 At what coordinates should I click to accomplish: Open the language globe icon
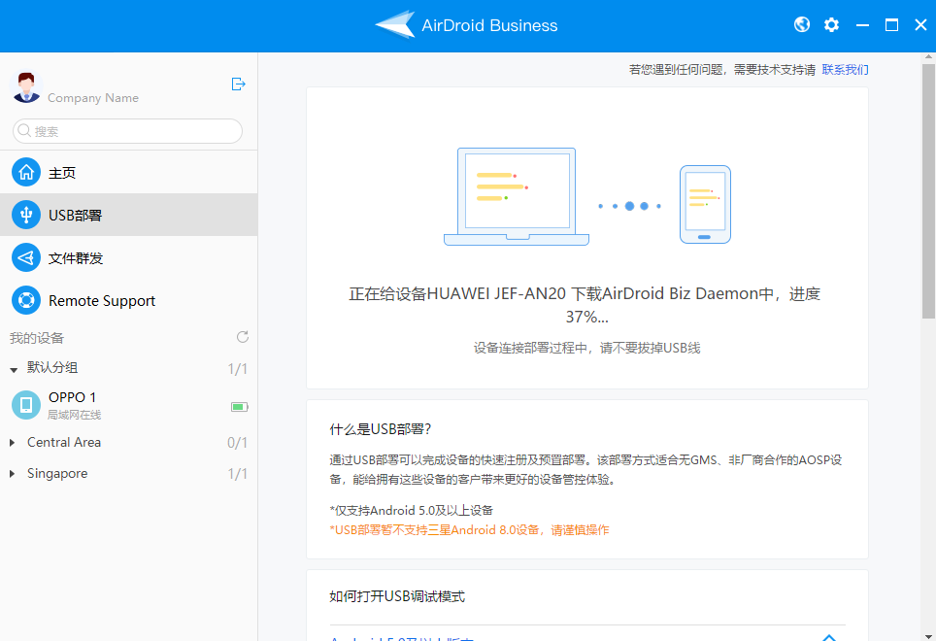pyautogui.click(x=802, y=24)
